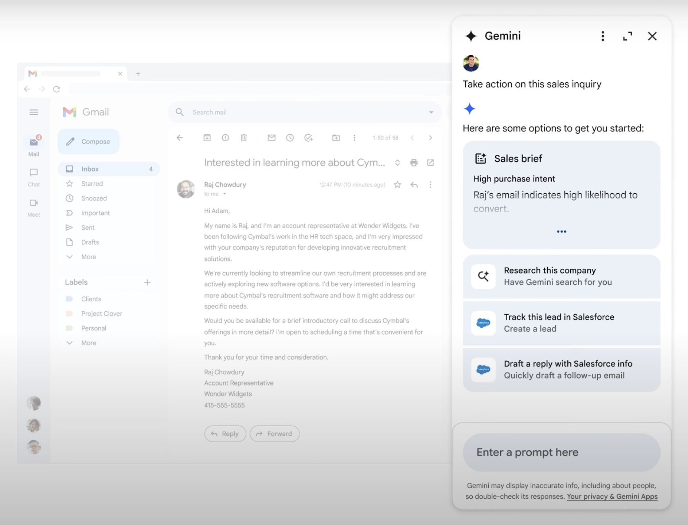Open the privacy & Gemini Apps link
This screenshot has height=525, width=688.
tap(612, 497)
